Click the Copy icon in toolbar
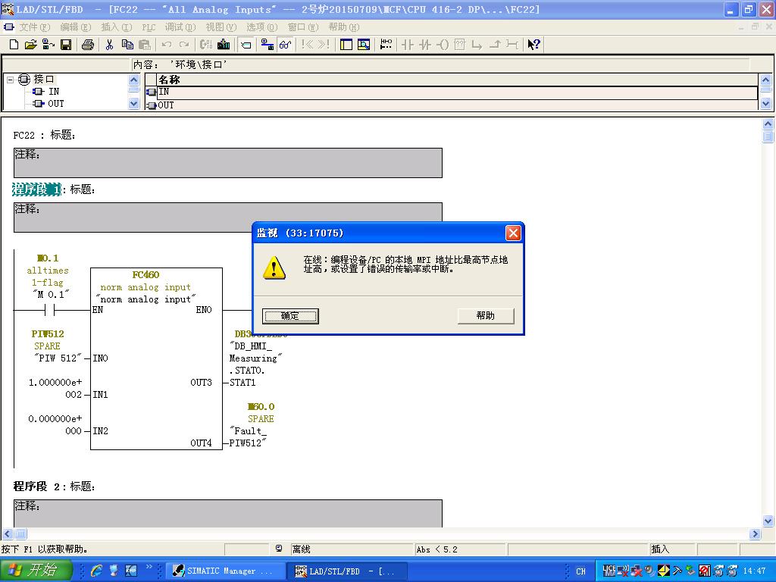 (127, 45)
